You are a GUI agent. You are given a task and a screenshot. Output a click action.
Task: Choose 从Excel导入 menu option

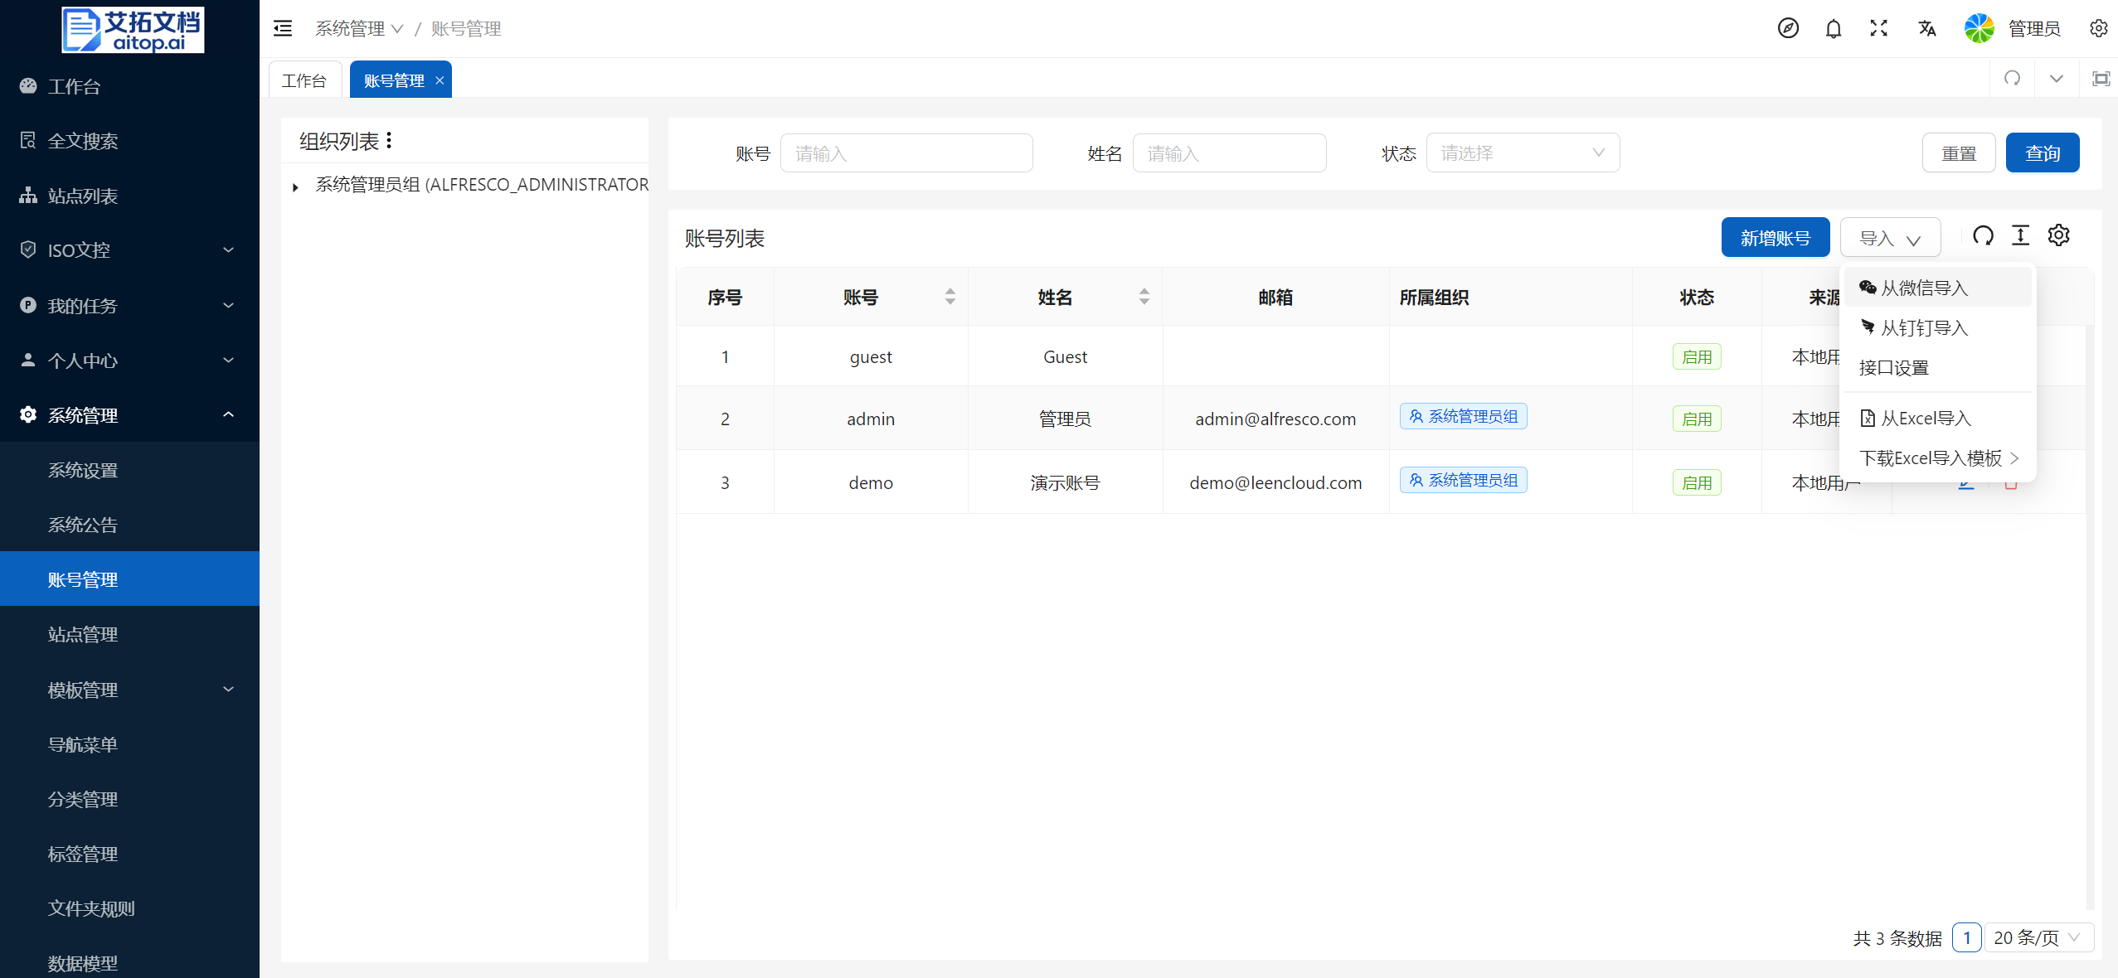tap(1925, 419)
